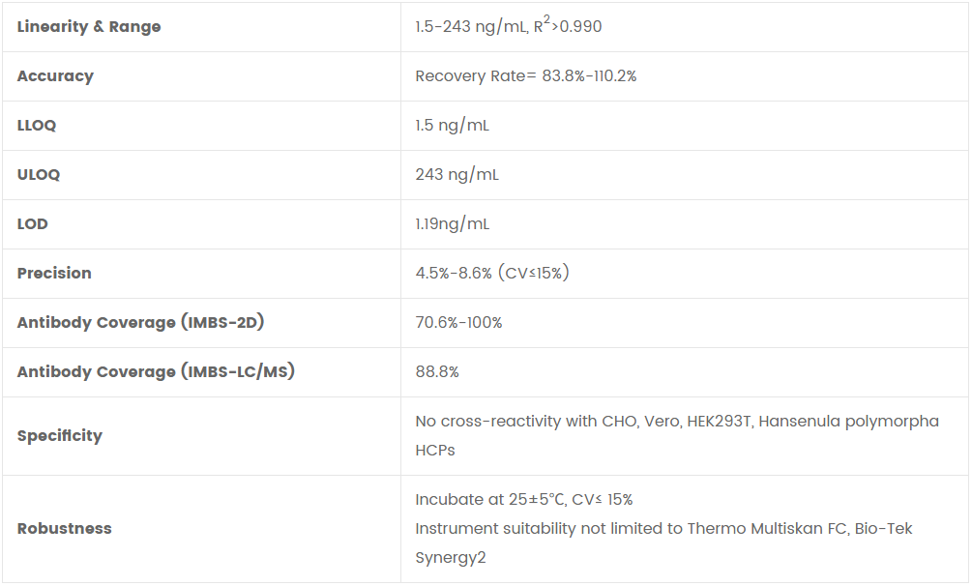Click the Antibody Coverage (IMBS-2D) label
Viewport: 972px width, 586px height.
[x=140, y=323]
